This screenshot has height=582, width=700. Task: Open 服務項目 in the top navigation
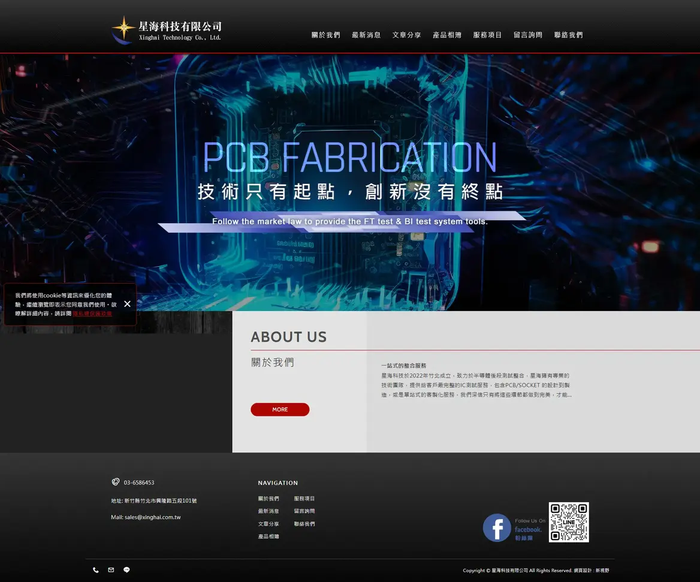(x=487, y=35)
